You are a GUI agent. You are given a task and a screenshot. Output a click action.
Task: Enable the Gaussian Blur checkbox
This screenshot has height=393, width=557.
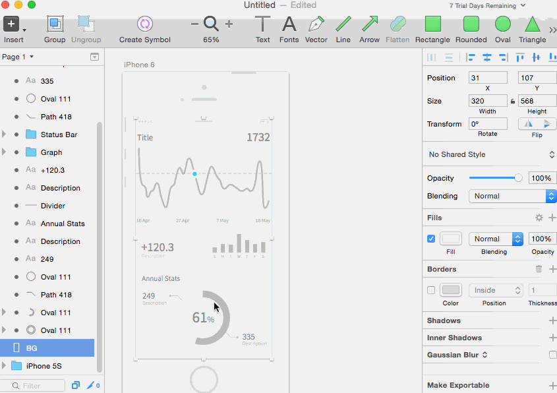coord(552,355)
